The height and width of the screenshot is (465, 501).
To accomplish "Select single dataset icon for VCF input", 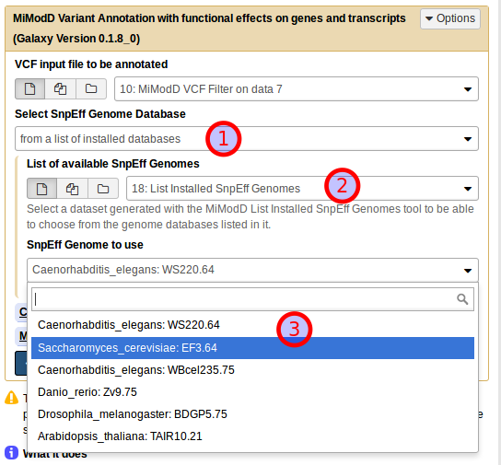I will coord(29,88).
